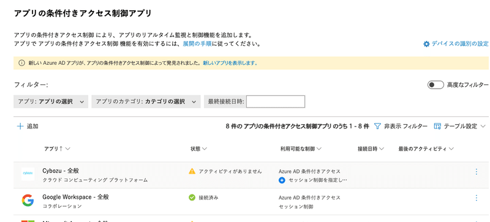Open three-dot menu for Google Workspace row
This screenshot has height=222, width=490.
click(x=477, y=198)
